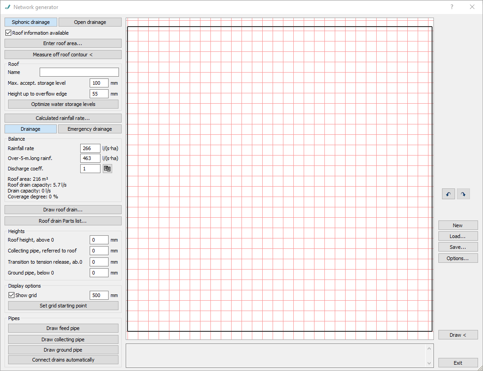Click the message output text area
The width and height of the screenshot is (483, 371).
tap(276, 356)
